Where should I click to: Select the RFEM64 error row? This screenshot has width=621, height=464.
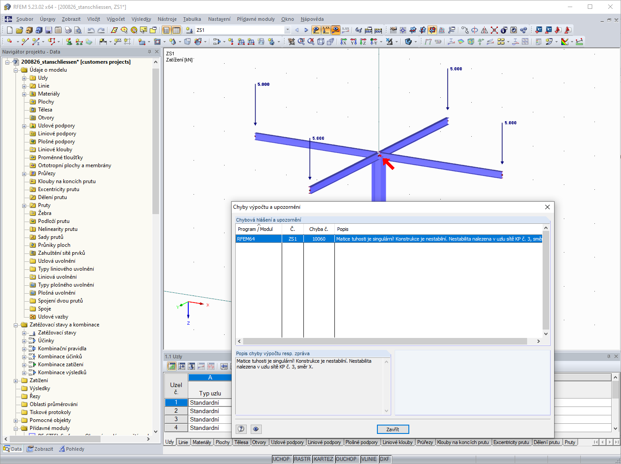[x=389, y=239]
